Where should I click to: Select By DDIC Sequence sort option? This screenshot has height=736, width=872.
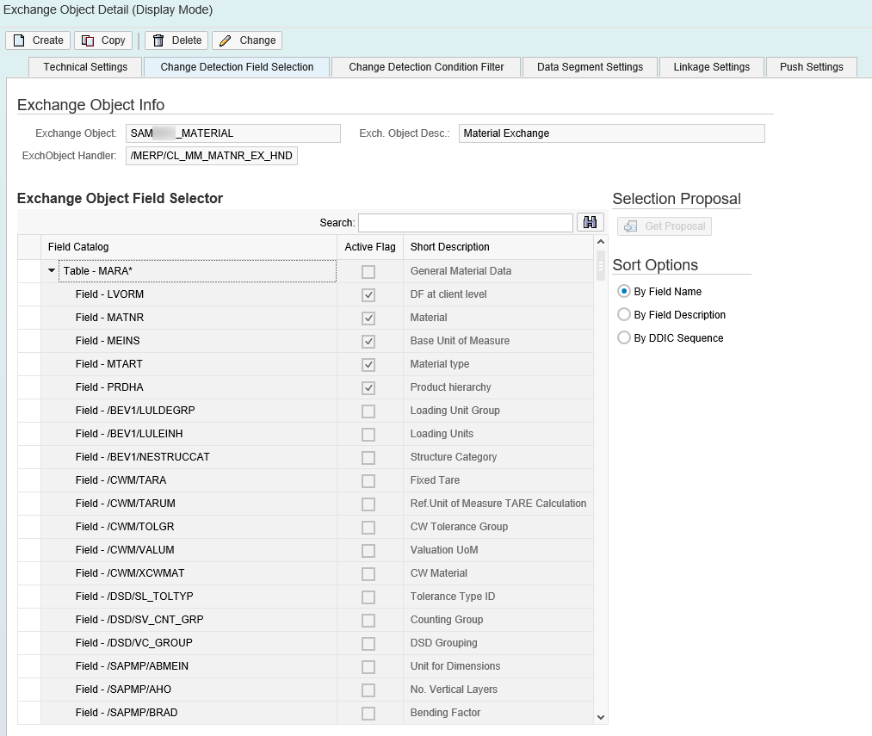624,338
